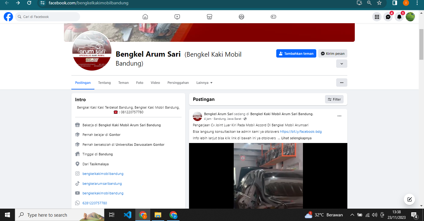Open File Explorer from taskbar
This screenshot has width=424, height=221.
click(x=158, y=215)
